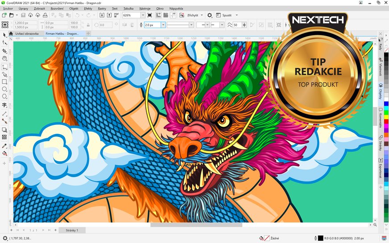Select the Rectangle tool
This screenshot has height=243, width=389.
[x=4, y=82]
